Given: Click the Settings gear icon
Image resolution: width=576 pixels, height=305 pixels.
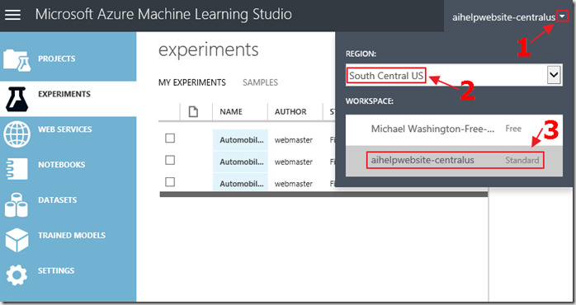Looking at the screenshot, I should 17,274.
